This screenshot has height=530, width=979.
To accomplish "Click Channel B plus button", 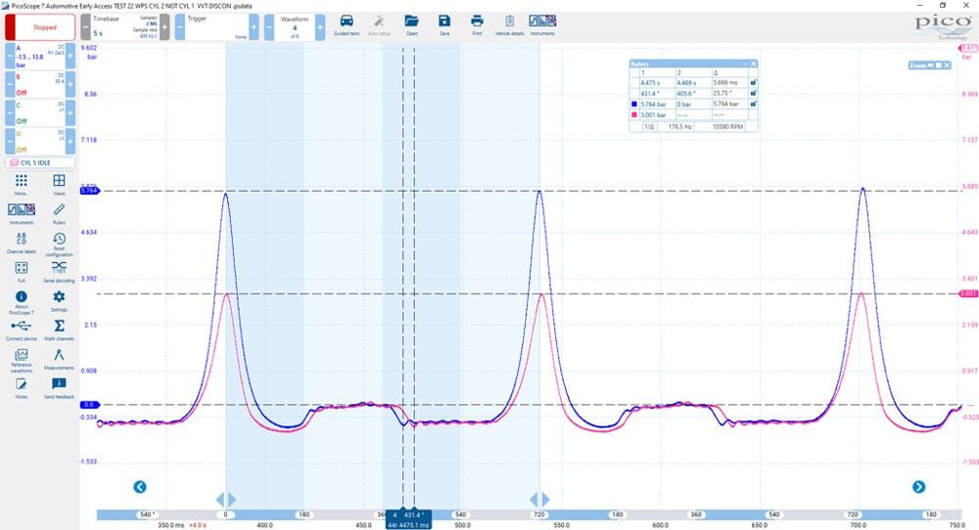I will point(70,84).
